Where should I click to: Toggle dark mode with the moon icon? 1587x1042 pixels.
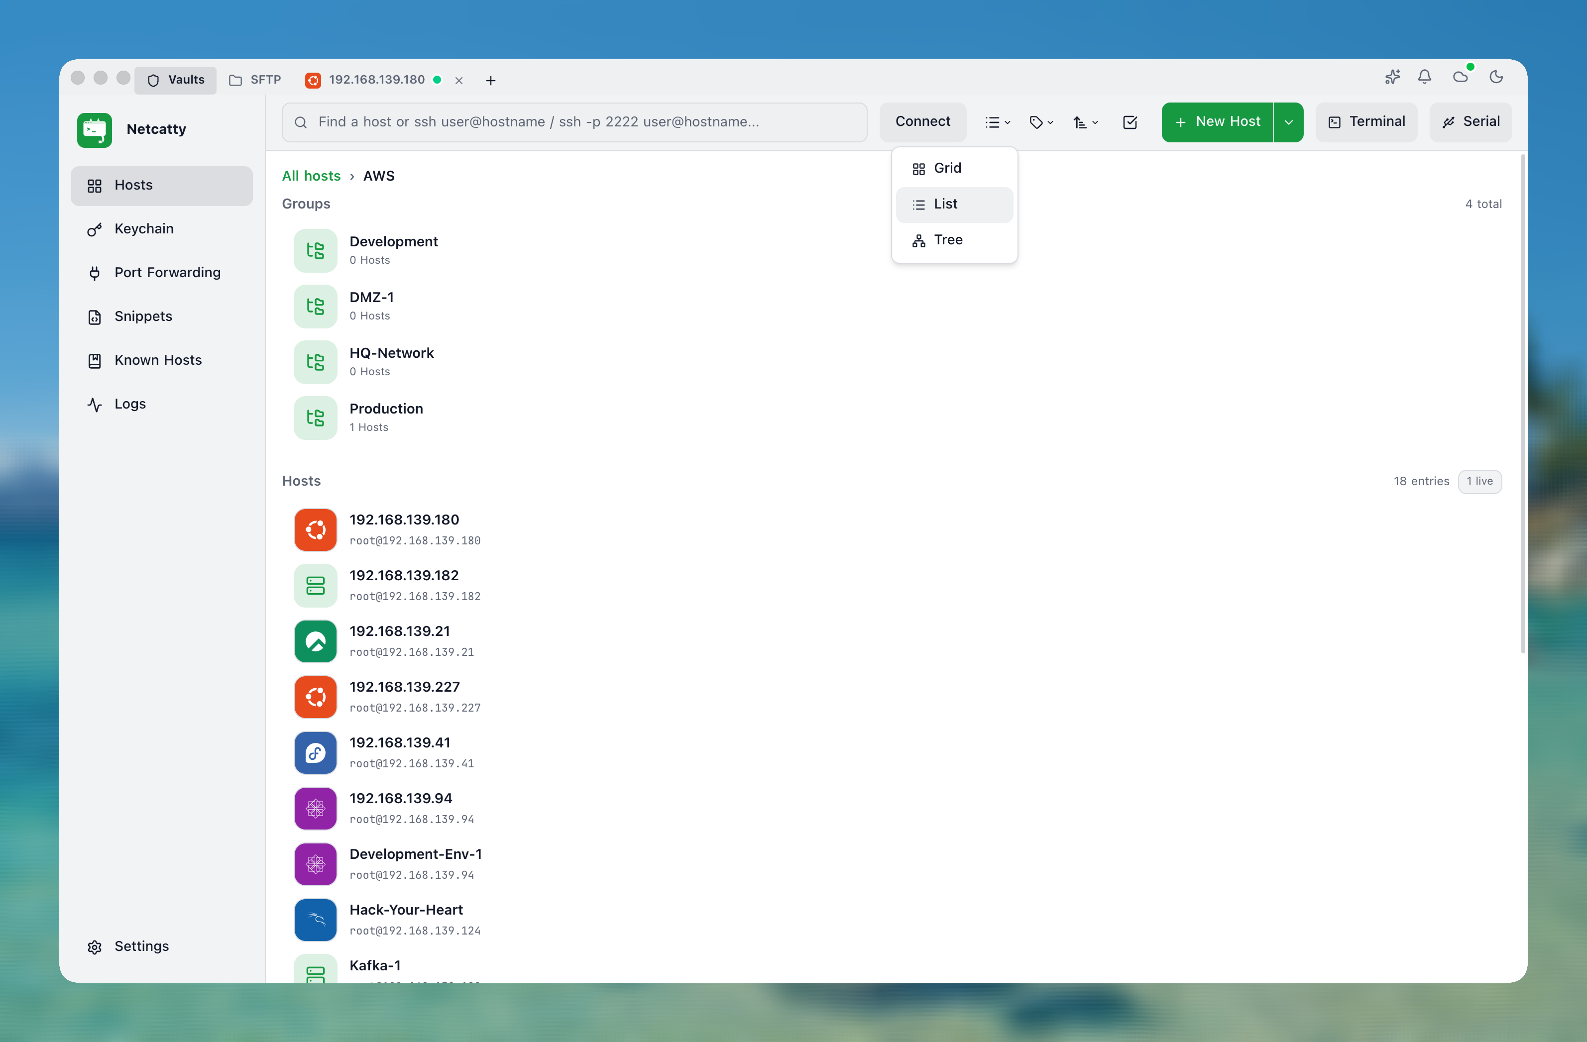(x=1496, y=77)
